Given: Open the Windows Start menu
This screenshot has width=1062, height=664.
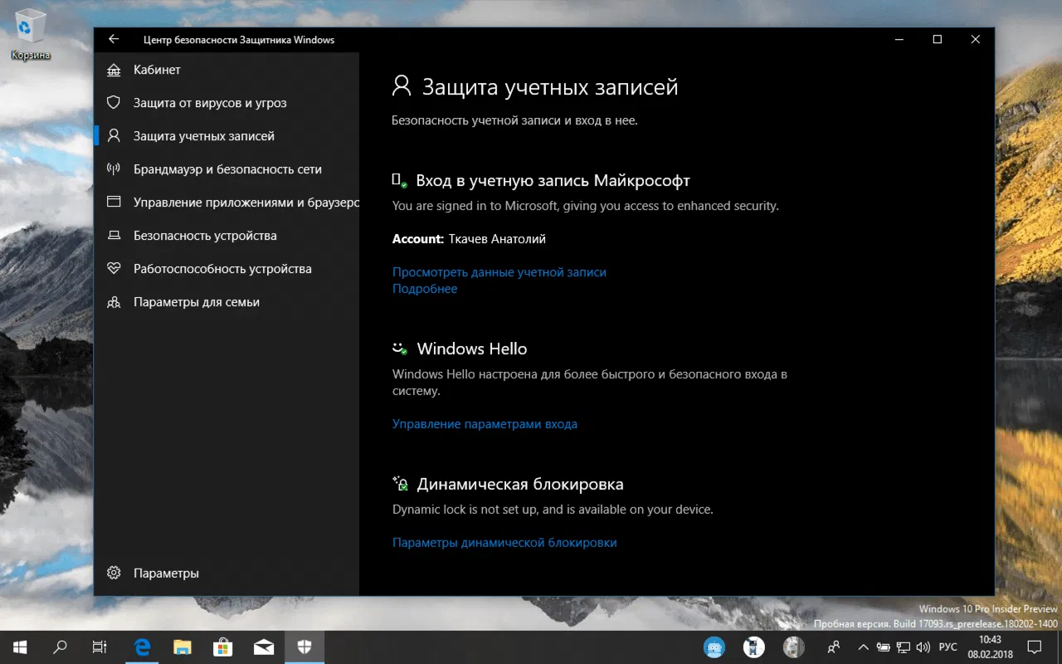Looking at the screenshot, I should (x=20, y=647).
